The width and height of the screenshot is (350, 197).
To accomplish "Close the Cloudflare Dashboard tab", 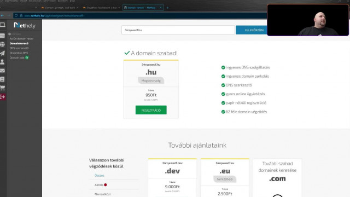I will tap(119, 8).
